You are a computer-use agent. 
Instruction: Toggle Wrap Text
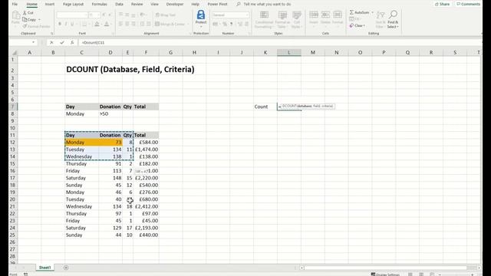(x=166, y=15)
